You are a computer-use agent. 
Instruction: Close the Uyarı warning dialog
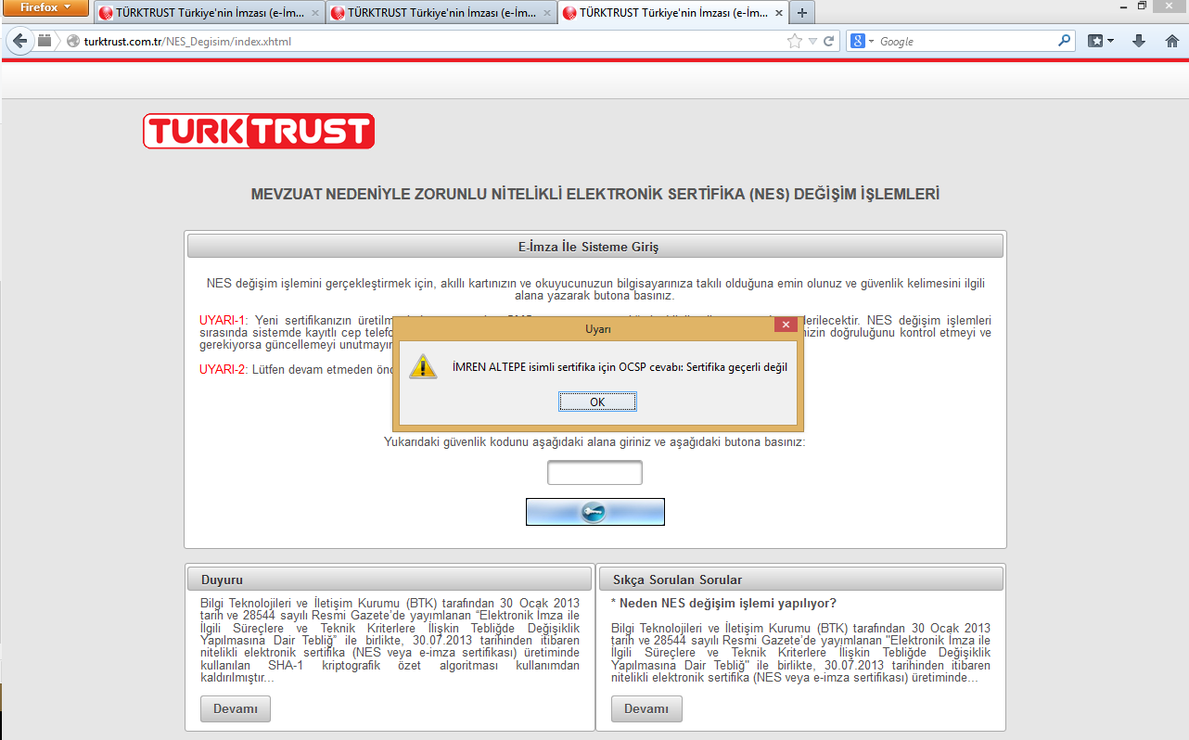coord(786,325)
